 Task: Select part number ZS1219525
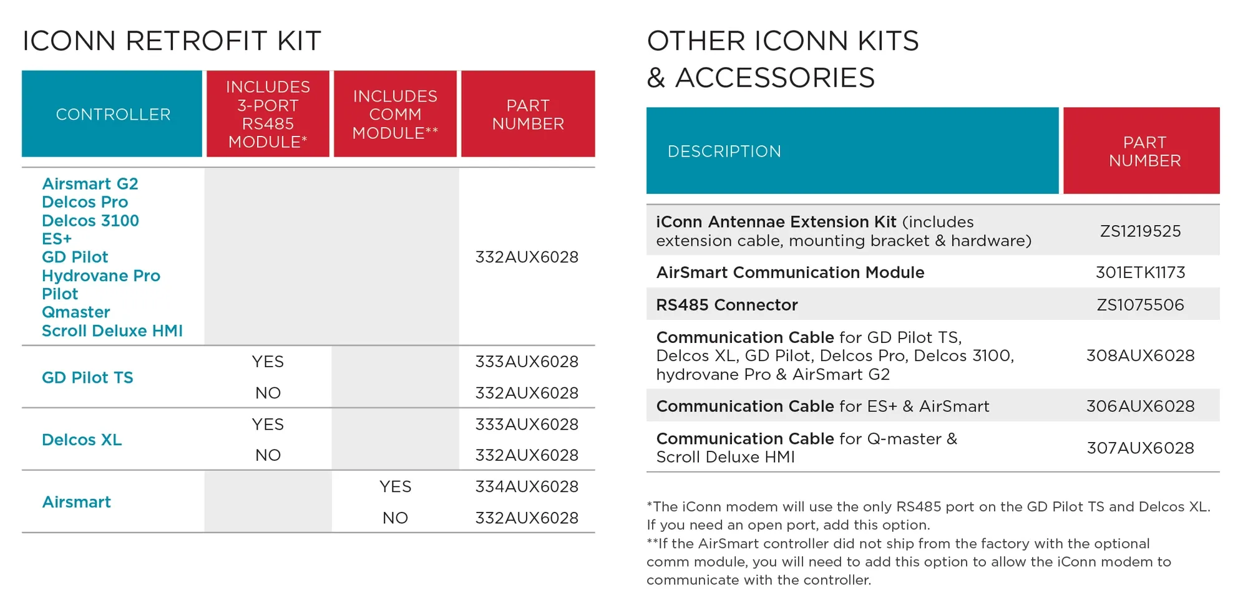1140,231
